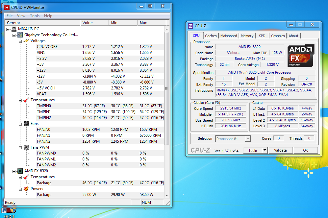This screenshot has width=328, height=218.
Task: Click the Powers flame icon
Action: [26, 189]
